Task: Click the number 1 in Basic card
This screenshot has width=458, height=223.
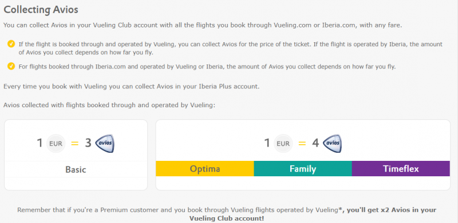Action: (x=40, y=143)
